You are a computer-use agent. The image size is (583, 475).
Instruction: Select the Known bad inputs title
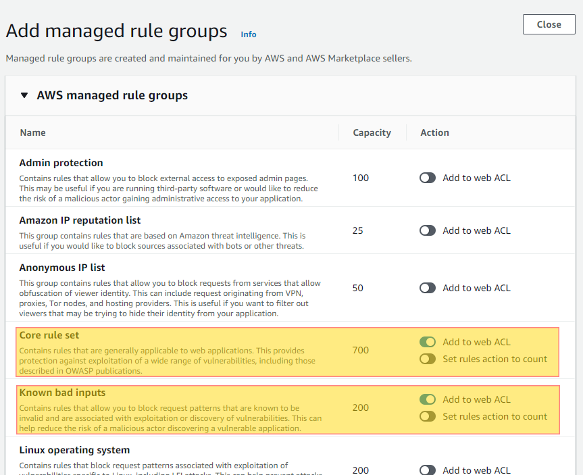pyautogui.click(x=62, y=393)
